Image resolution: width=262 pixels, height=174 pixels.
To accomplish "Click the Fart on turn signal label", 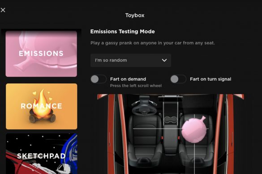I will pyautogui.click(x=210, y=79).
